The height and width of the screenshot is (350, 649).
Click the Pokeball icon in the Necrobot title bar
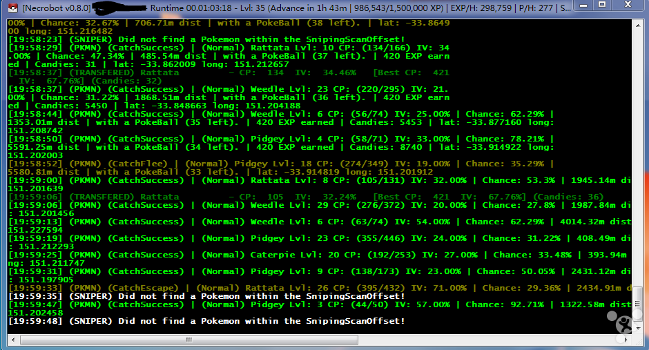click(13, 8)
